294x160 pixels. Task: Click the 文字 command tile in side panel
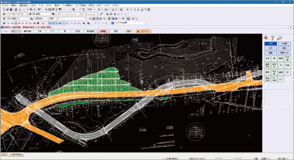click(267, 59)
